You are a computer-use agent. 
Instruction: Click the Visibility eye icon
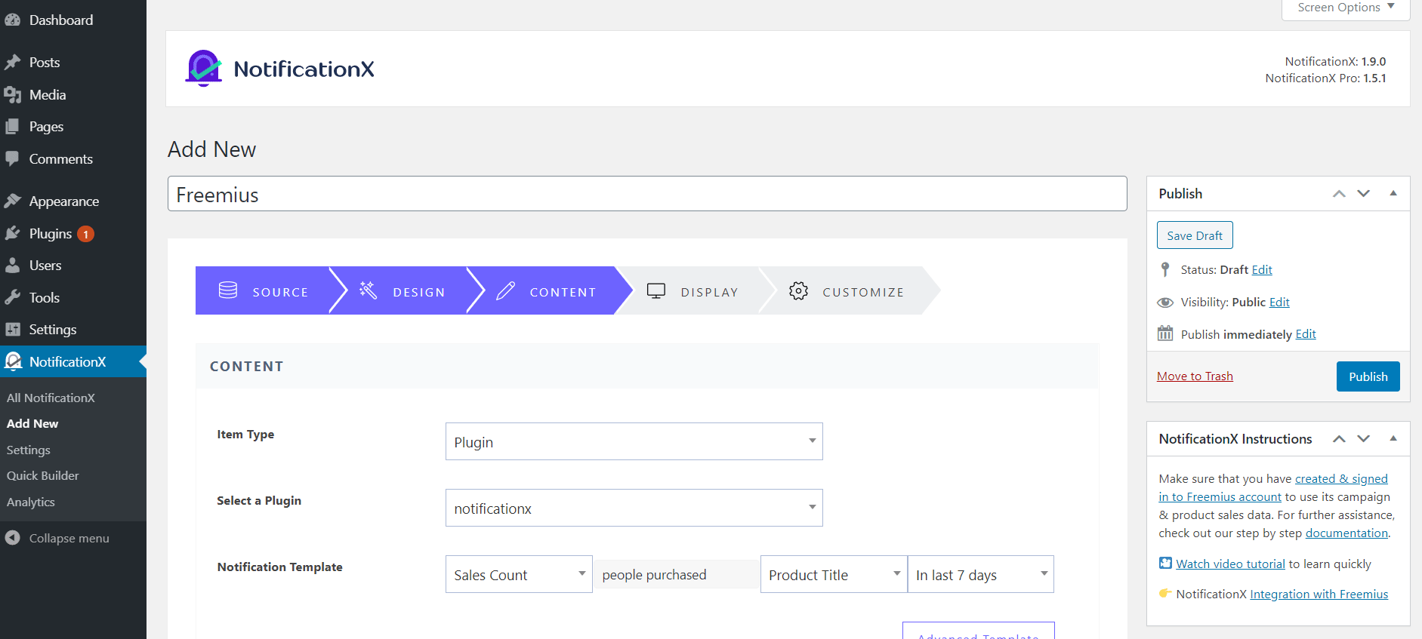[x=1165, y=303]
